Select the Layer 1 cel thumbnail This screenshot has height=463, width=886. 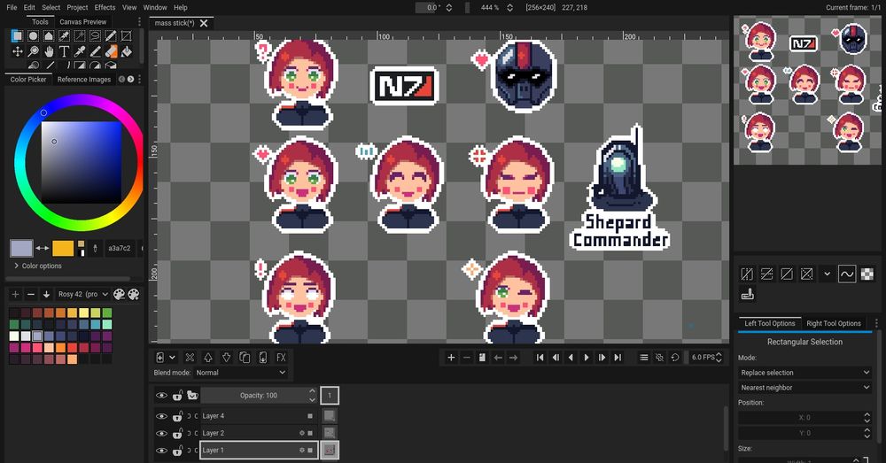click(330, 451)
